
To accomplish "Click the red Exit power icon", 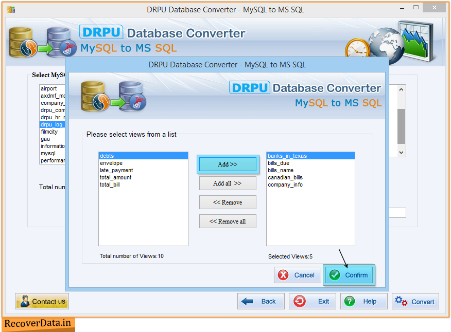I will [x=300, y=301].
